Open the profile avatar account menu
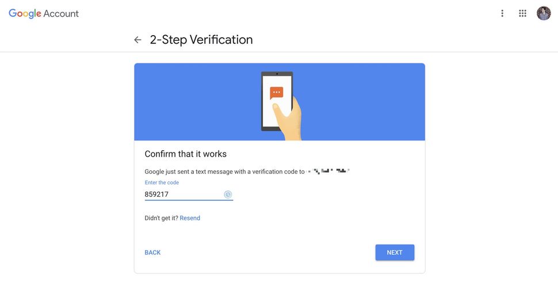This screenshot has width=558, height=286. (x=544, y=14)
